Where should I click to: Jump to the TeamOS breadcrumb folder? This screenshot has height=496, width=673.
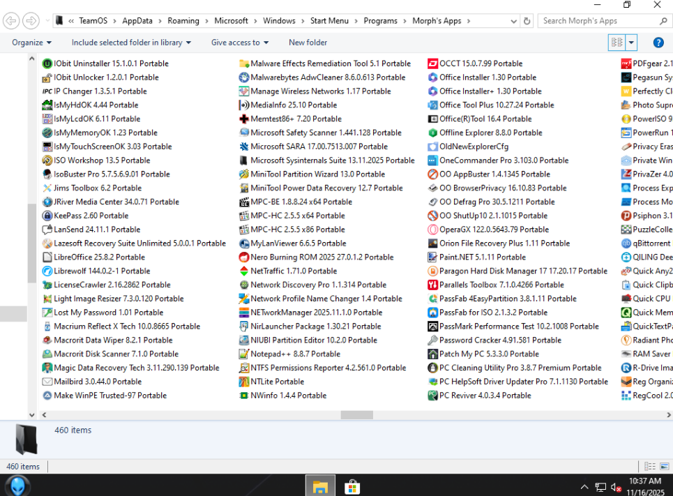93,21
